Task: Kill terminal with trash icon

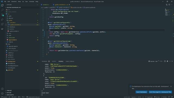Action: point(167,61)
